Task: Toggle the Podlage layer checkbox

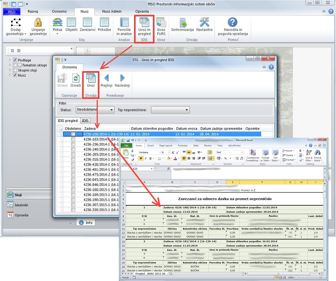Action: [15, 60]
